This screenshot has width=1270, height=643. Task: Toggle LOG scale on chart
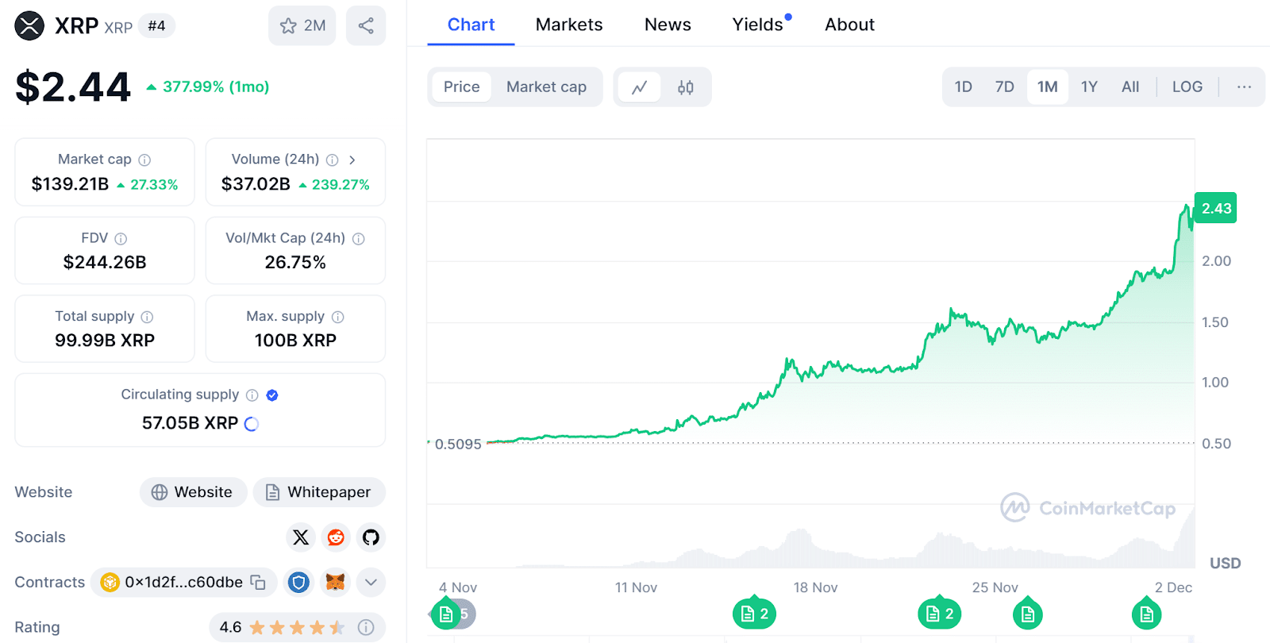pyautogui.click(x=1187, y=87)
